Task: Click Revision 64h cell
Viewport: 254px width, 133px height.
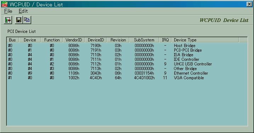Action: (118, 78)
